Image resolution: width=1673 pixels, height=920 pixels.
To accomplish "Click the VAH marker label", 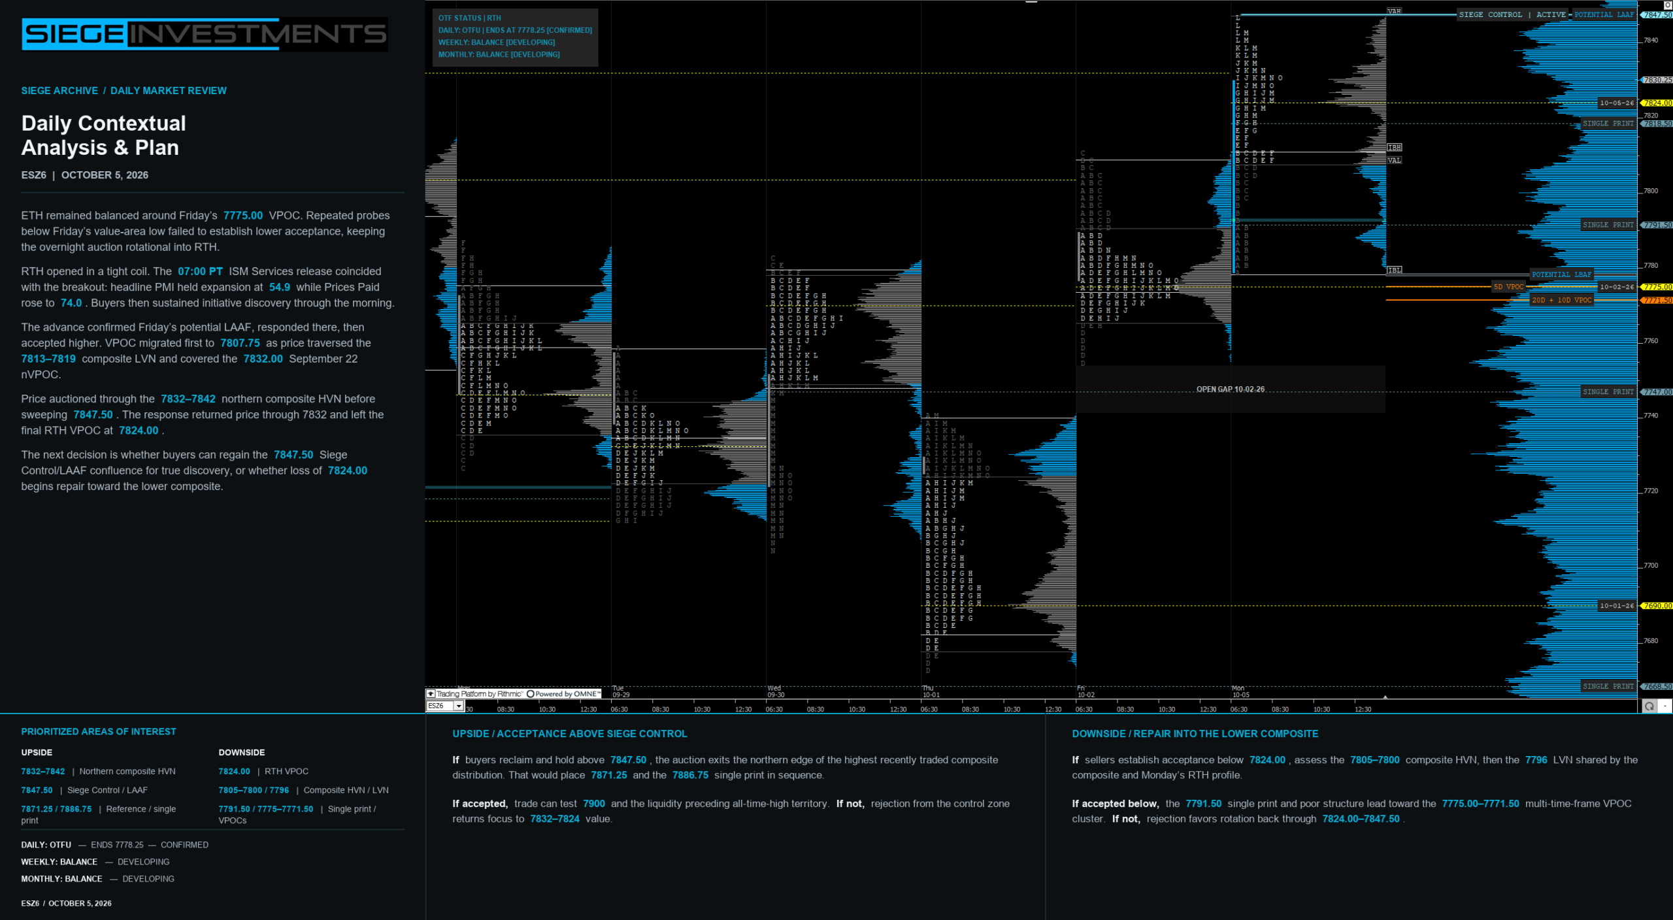I will pos(1394,11).
